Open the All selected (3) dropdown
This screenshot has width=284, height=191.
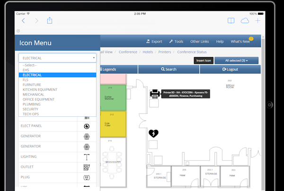click(x=235, y=61)
